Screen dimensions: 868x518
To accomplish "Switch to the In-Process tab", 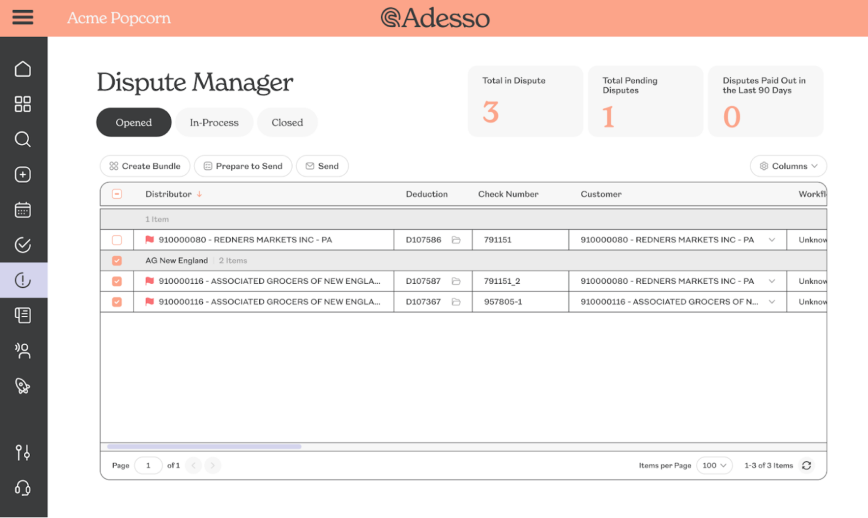I will click(214, 122).
